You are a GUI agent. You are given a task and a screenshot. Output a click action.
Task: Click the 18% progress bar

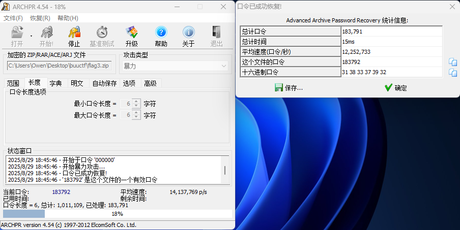click(x=118, y=214)
